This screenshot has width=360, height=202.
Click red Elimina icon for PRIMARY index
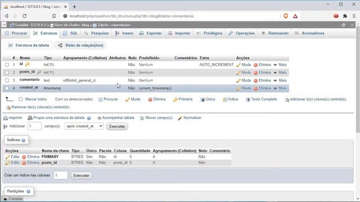pos(24,157)
